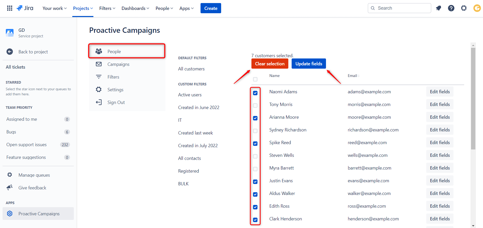Open the notifications icon in the header
The image size is (483, 228).
[x=438, y=8]
